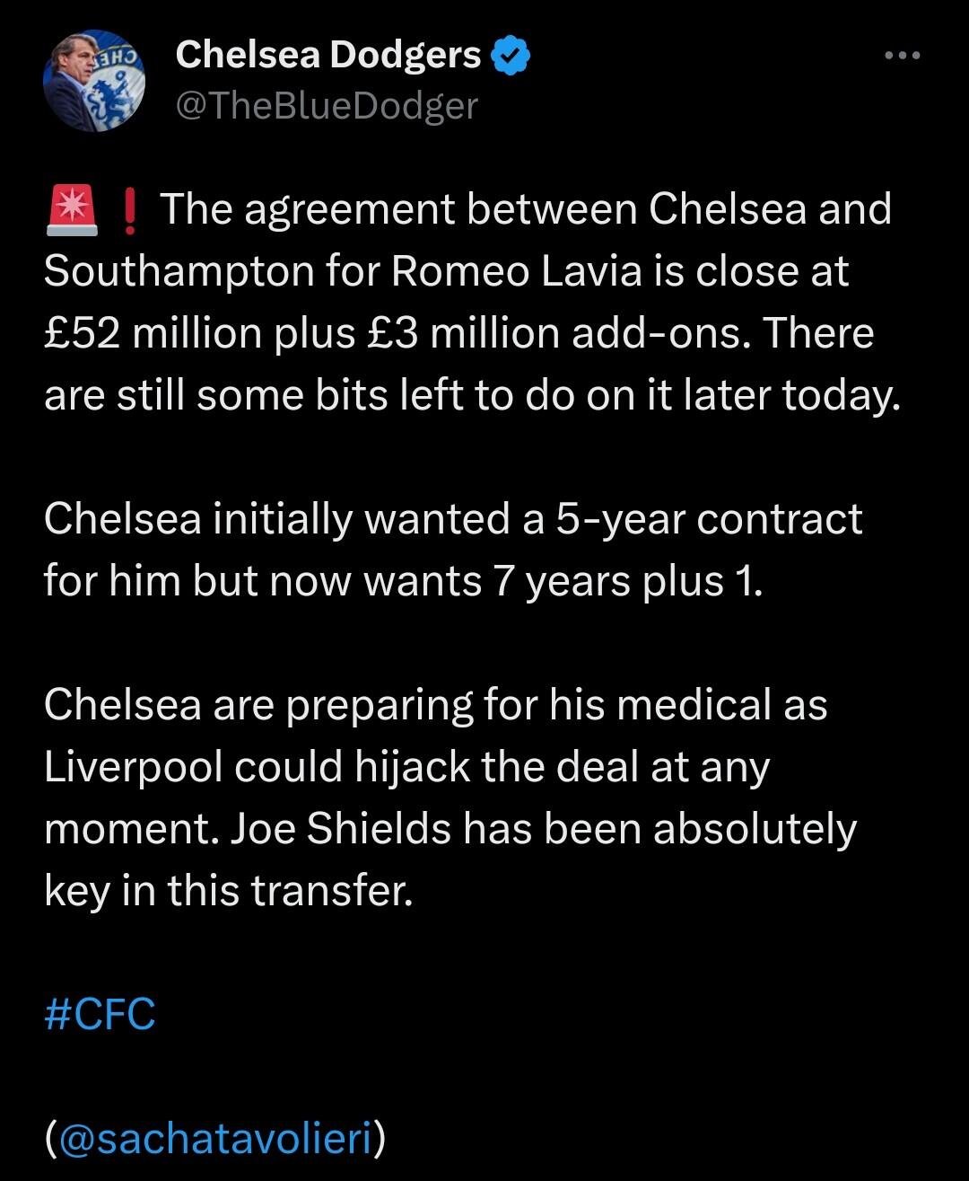This screenshot has height=1181, width=969.
Task: Open the Chelsea Dodgers display name
Action: pyautogui.click(x=328, y=56)
